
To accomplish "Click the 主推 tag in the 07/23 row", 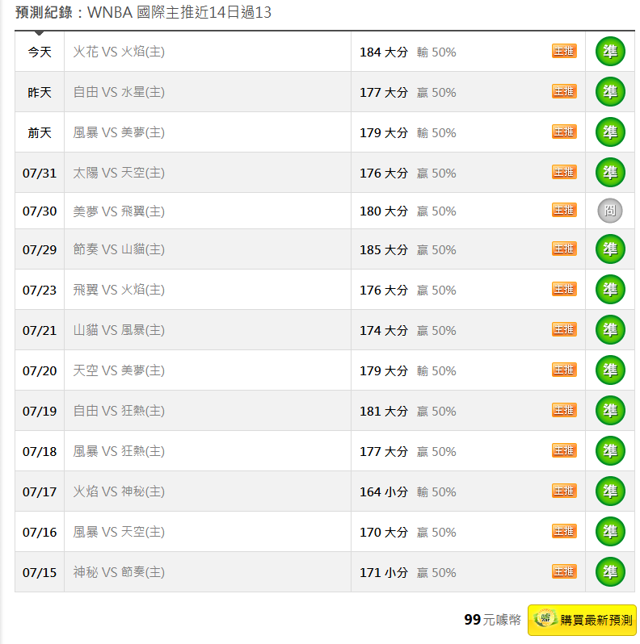I will pyautogui.click(x=564, y=289).
